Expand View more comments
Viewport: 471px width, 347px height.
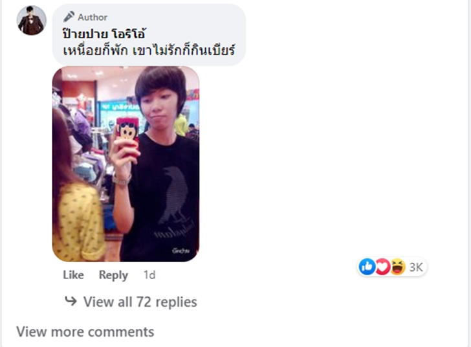(x=85, y=332)
